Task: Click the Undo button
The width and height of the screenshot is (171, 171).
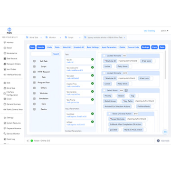Action: [49, 47]
